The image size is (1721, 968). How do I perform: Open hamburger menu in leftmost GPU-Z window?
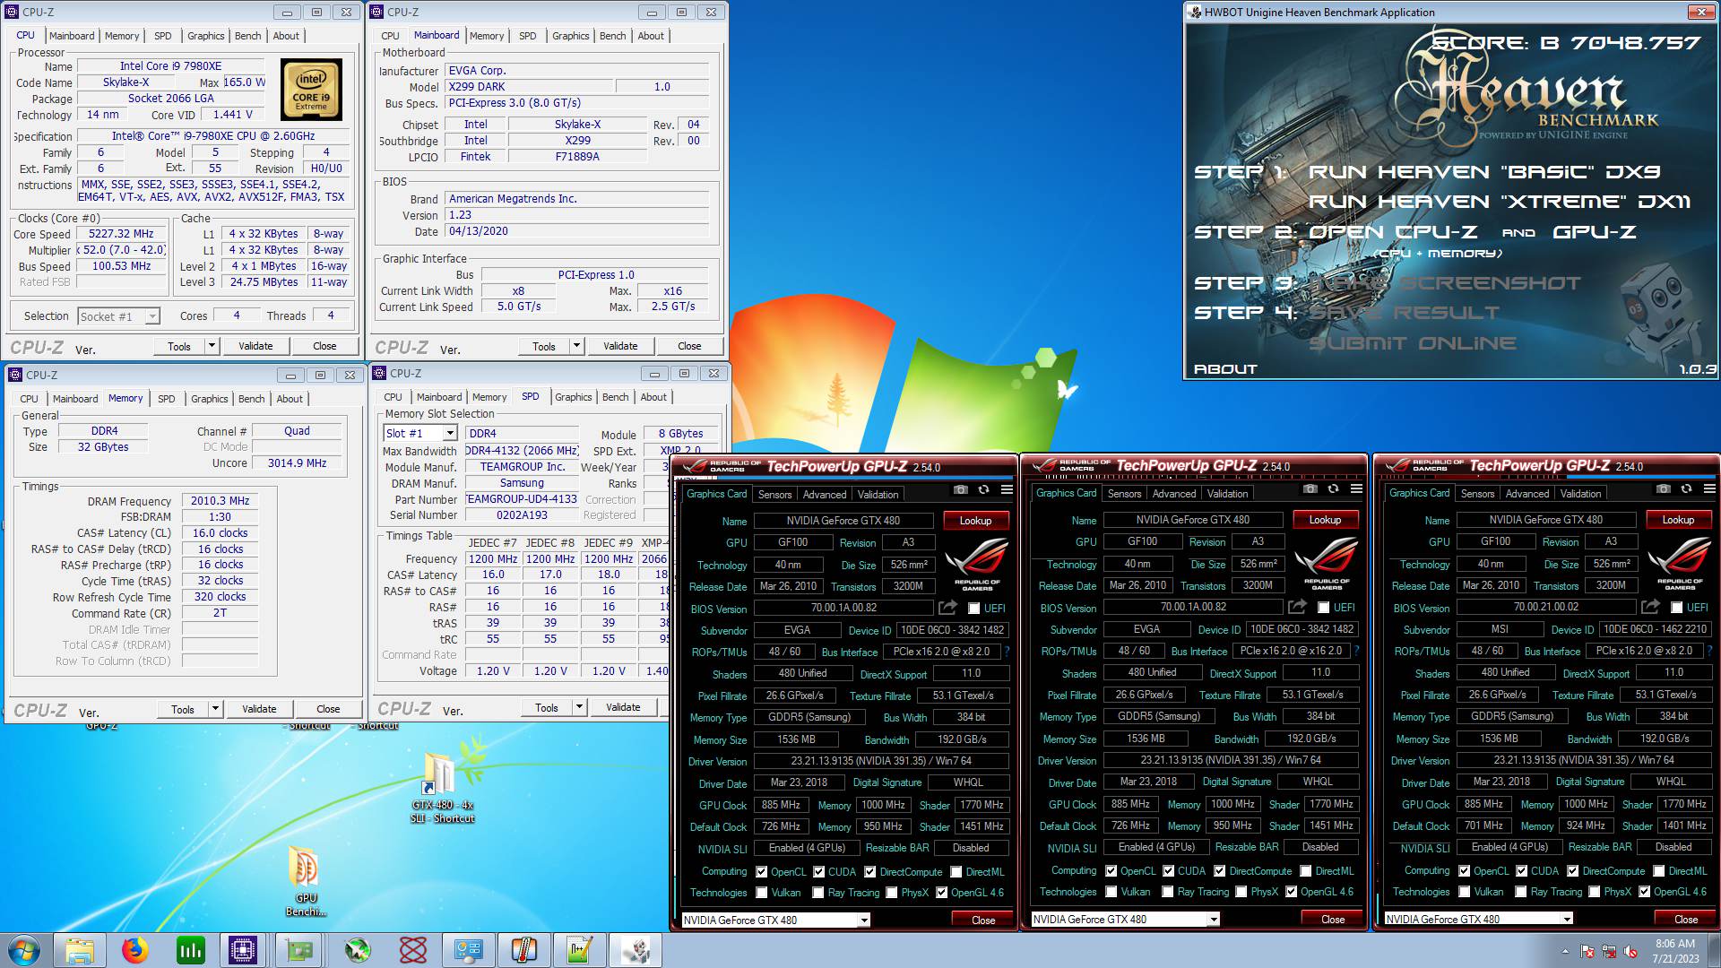pyautogui.click(x=1007, y=489)
